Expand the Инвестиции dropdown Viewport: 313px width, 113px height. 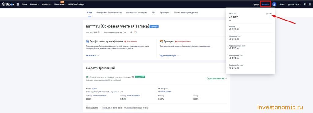(x=60, y=4)
